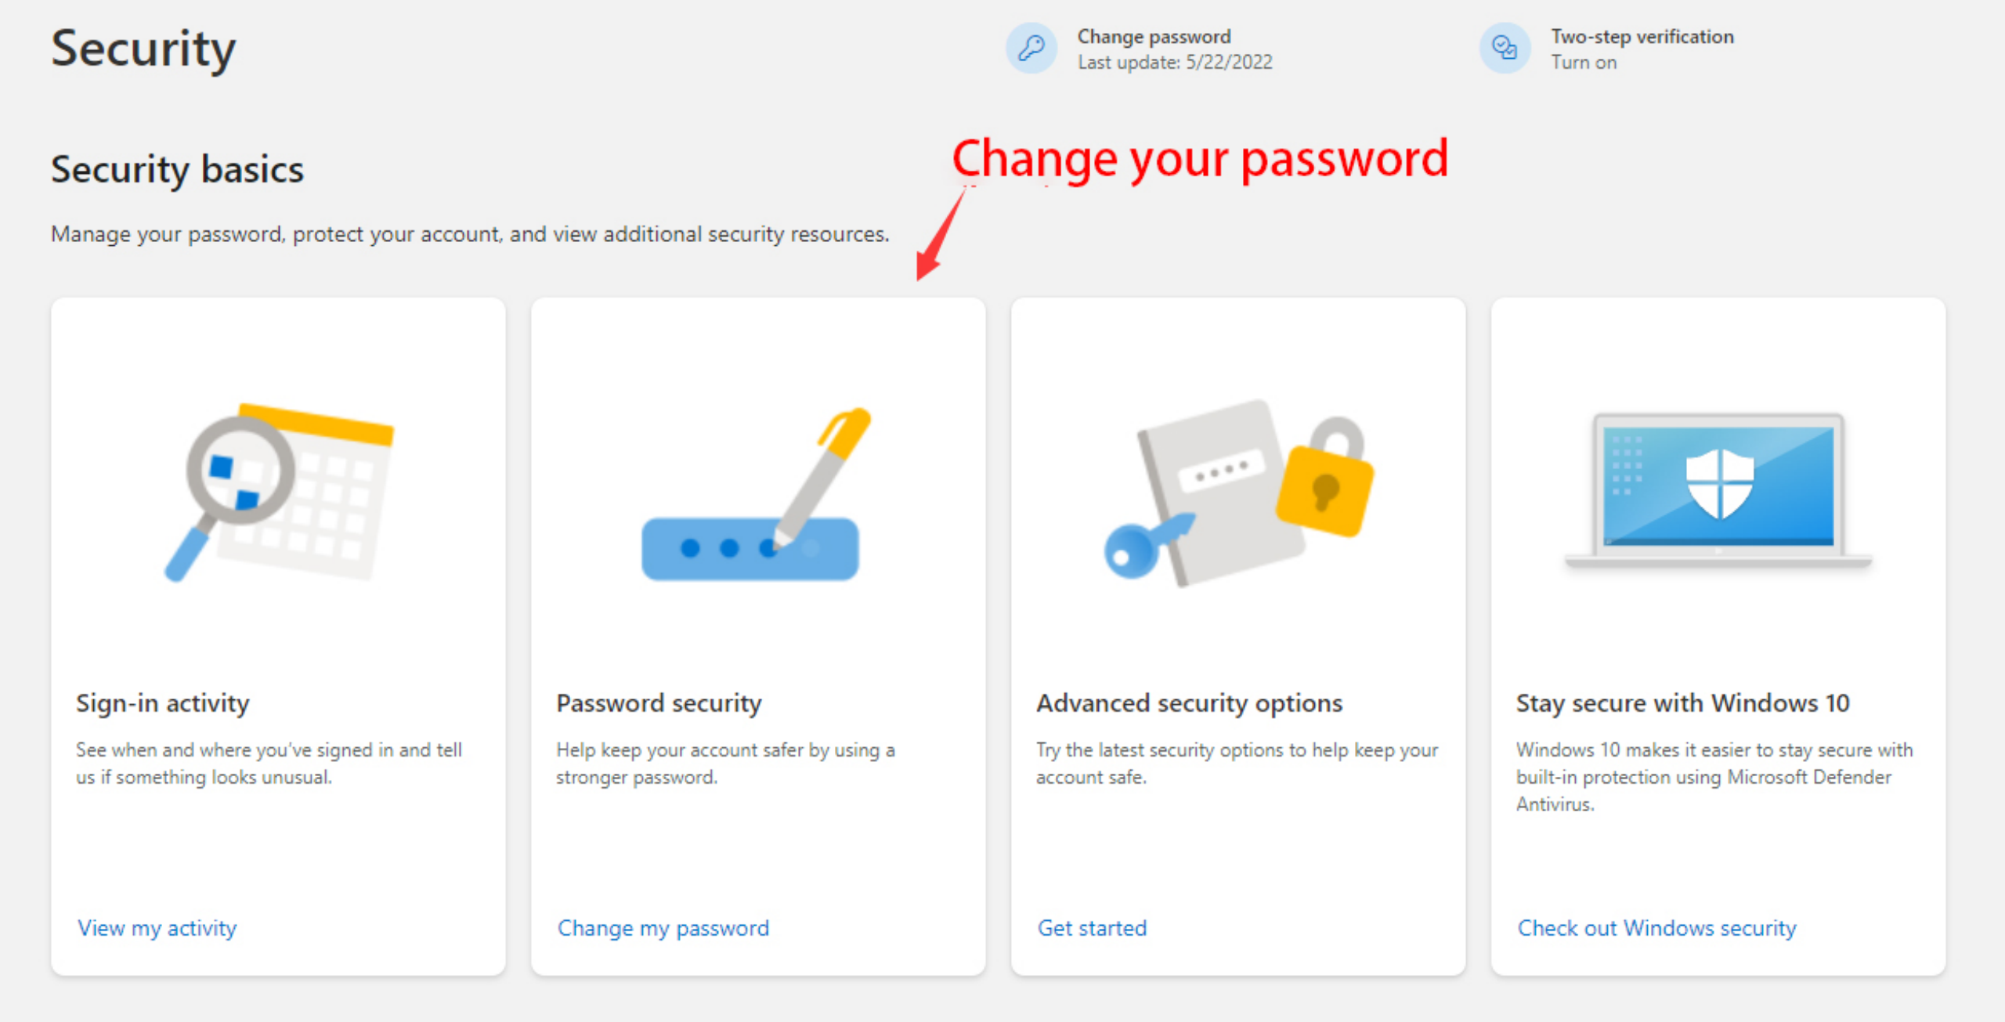
Task: Click the Two-step verification shield icon
Action: [x=1505, y=49]
